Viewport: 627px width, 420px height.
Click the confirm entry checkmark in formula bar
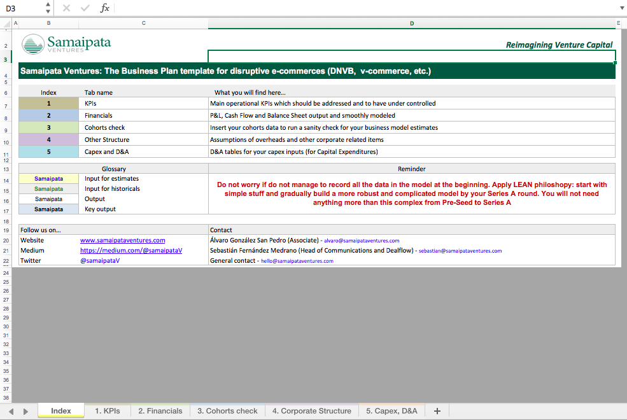point(85,8)
